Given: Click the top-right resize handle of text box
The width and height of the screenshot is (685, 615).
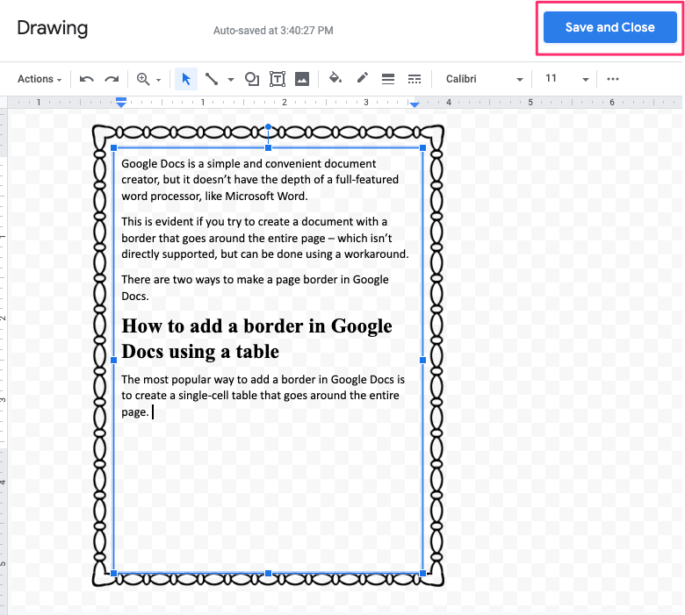Looking at the screenshot, I should (x=423, y=148).
